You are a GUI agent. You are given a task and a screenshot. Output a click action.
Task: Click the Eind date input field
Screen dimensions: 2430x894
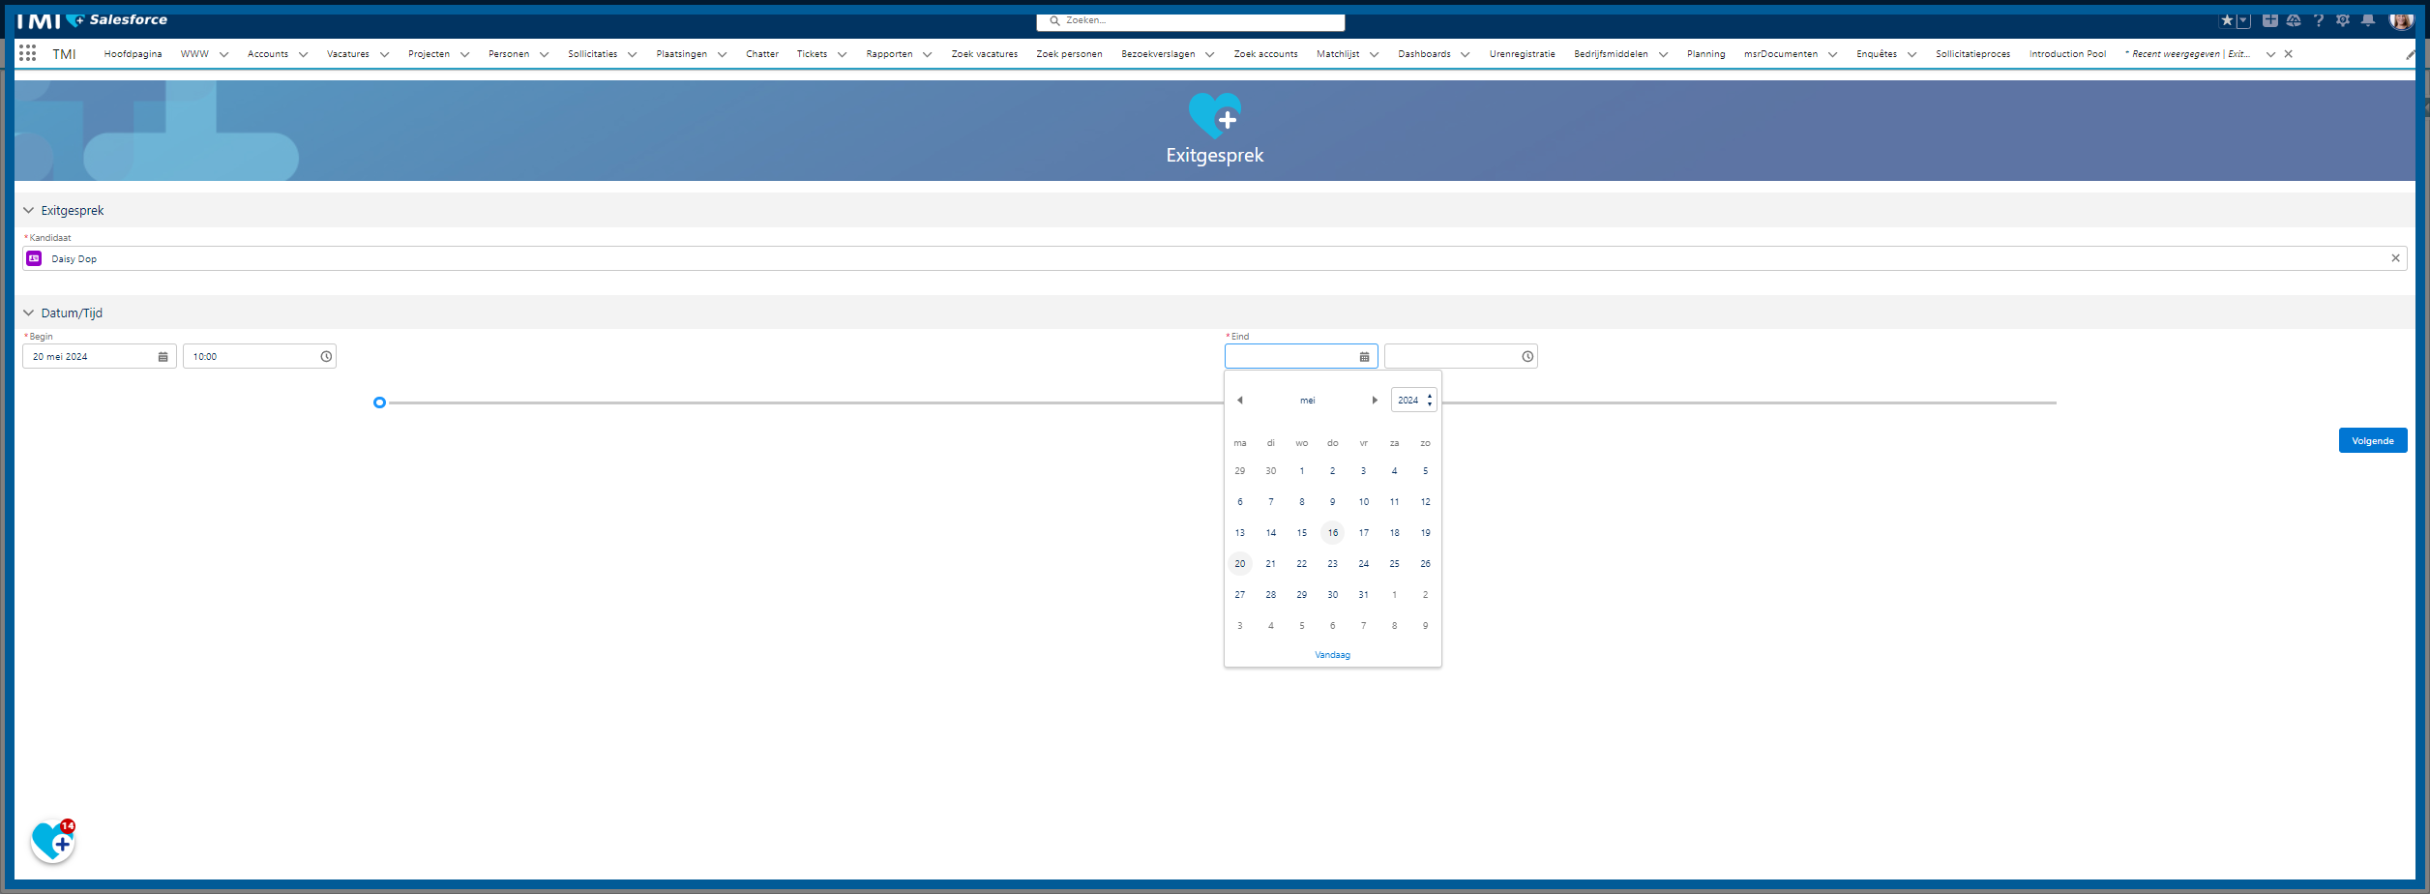tap(1301, 357)
